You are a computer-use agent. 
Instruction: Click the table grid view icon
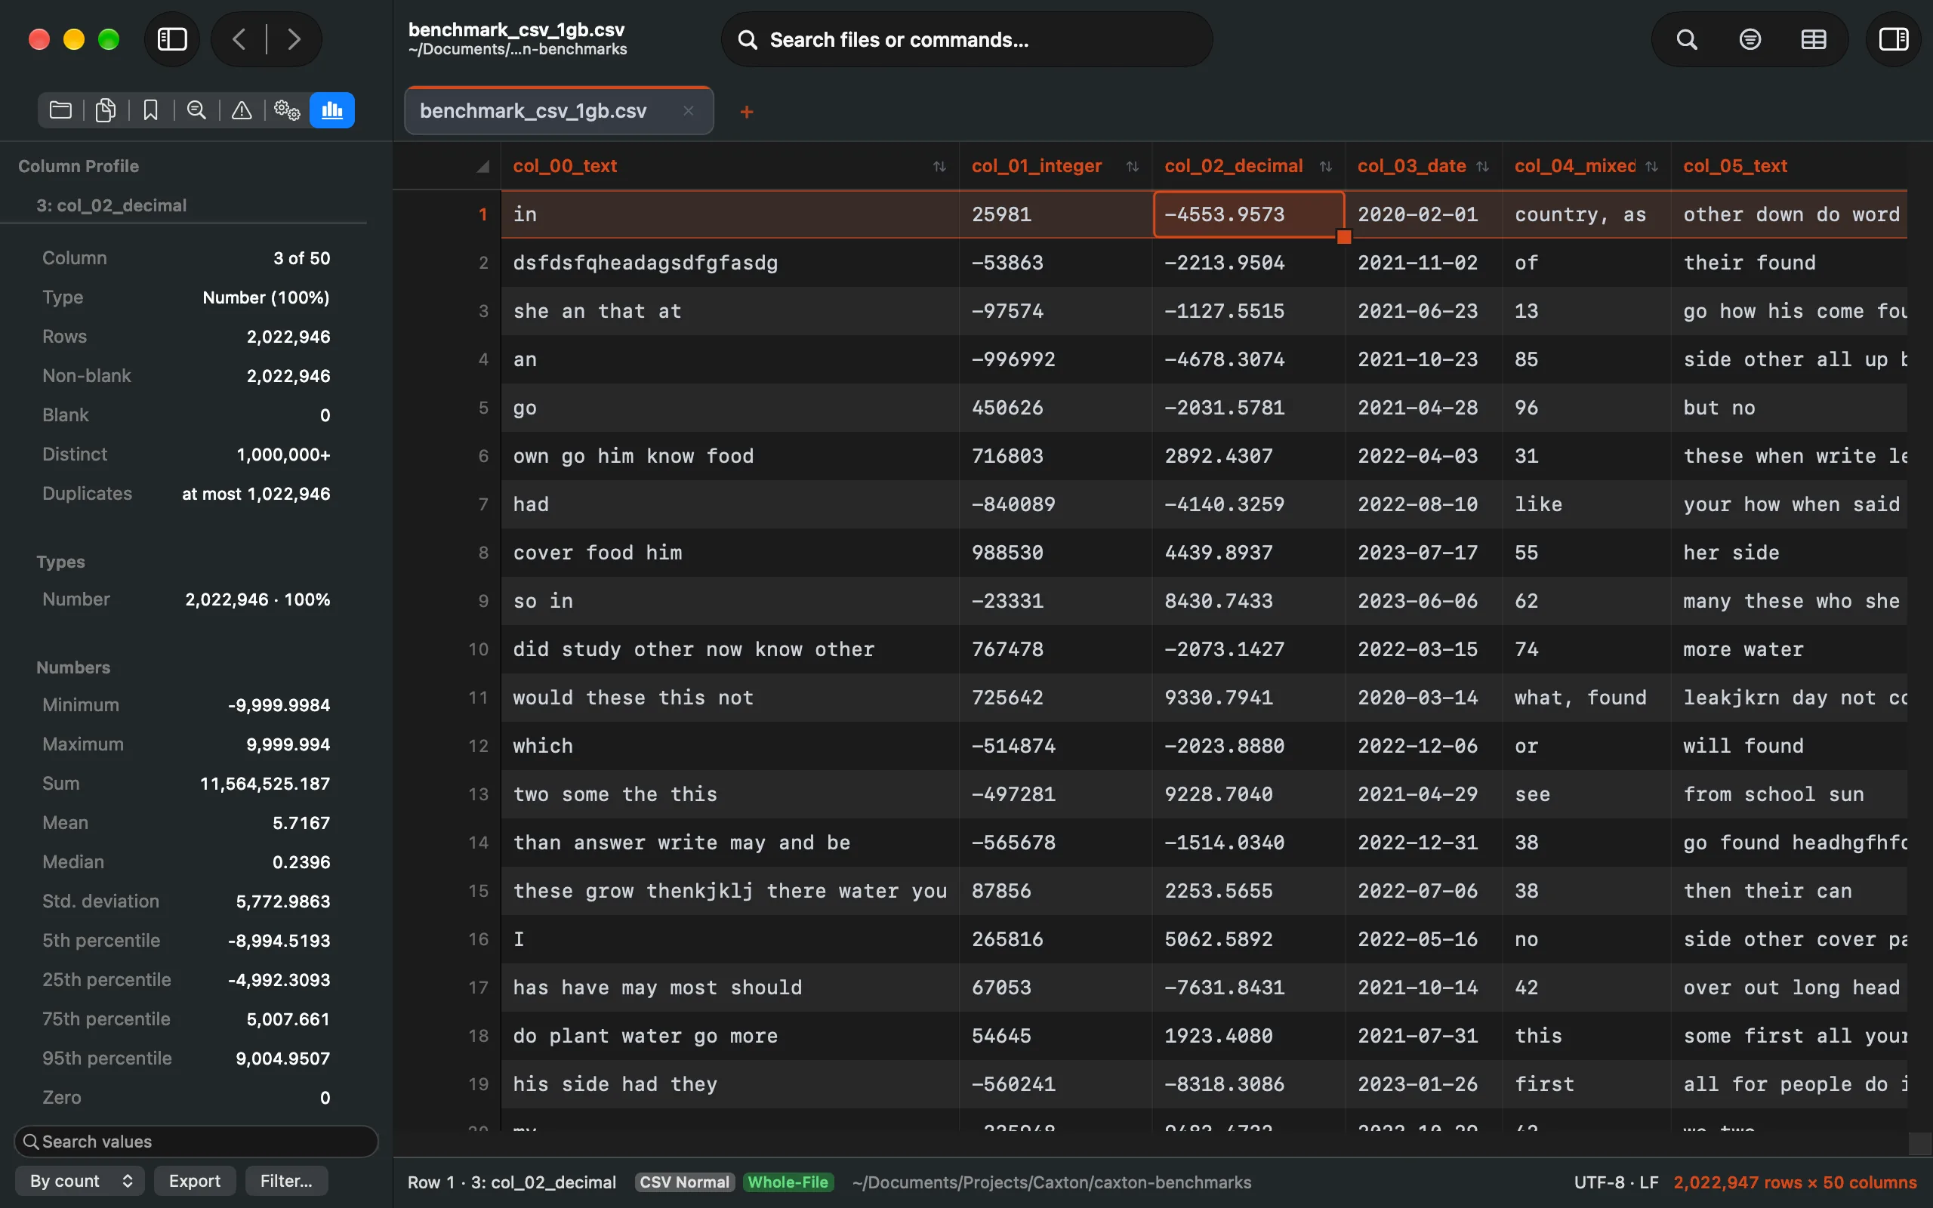pyautogui.click(x=1813, y=39)
